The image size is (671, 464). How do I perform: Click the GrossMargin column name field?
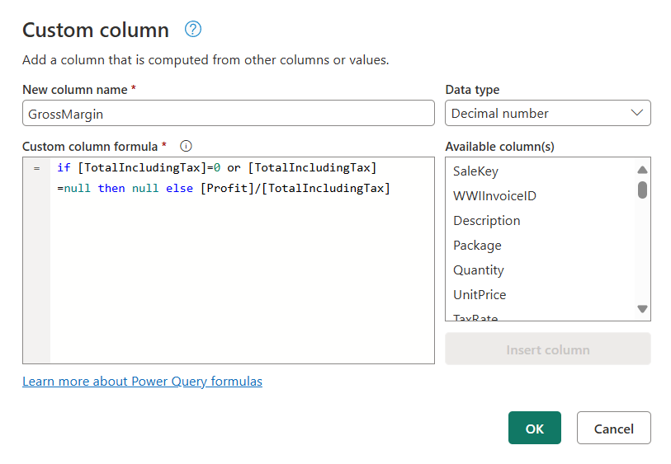tap(228, 113)
